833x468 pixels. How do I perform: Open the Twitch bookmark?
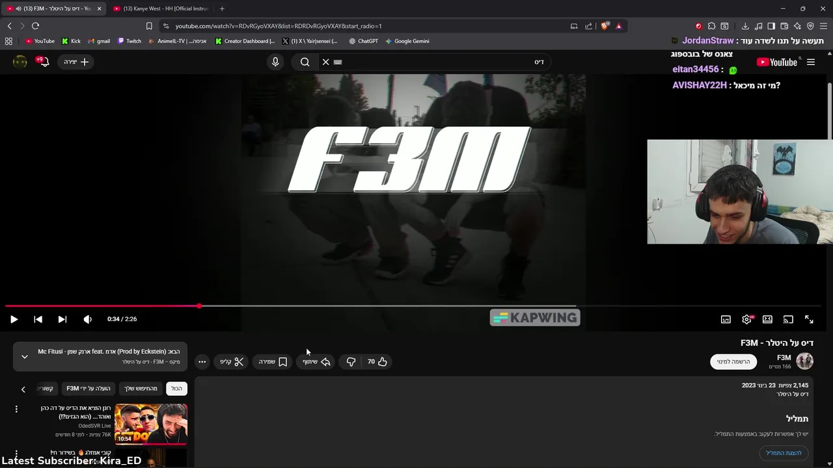coord(130,41)
